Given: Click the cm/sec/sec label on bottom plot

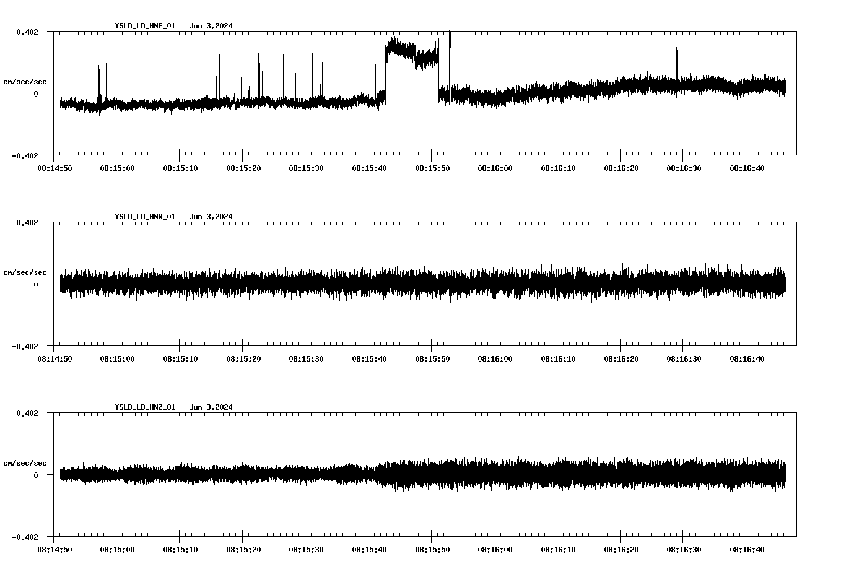Looking at the screenshot, I should click(25, 462).
